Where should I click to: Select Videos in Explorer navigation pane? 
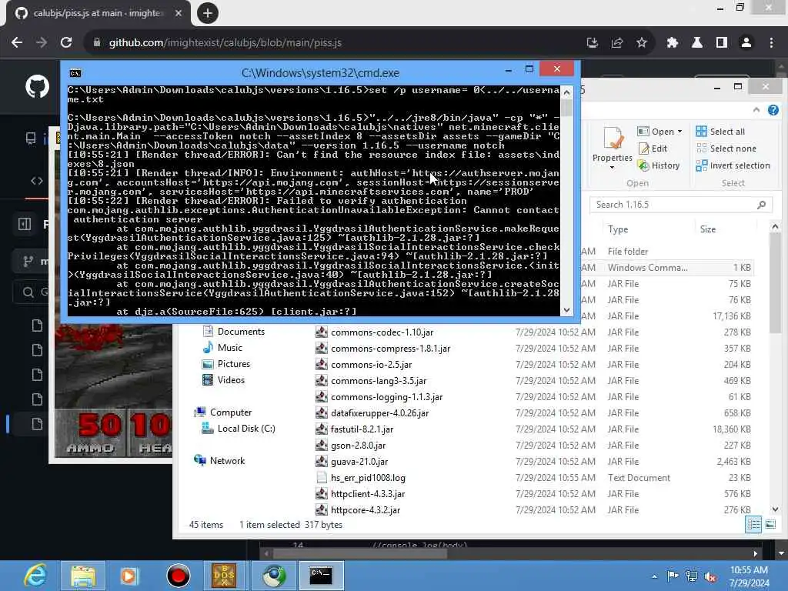click(x=223, y=380)
